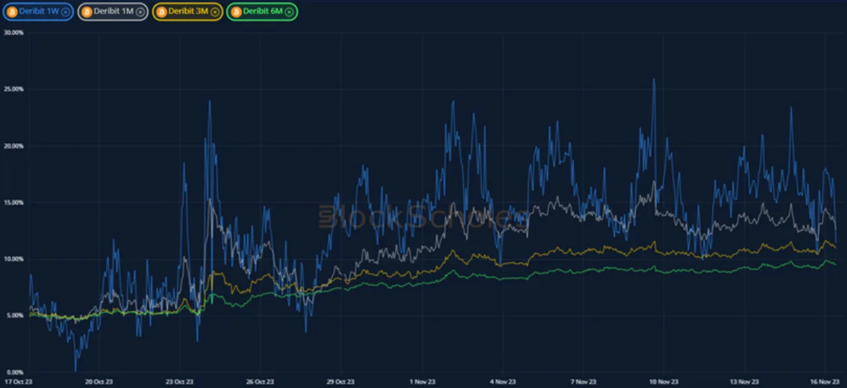Screen dimensions: 847x388
Task: Click the 4 Nov 23 date label
Action: click(x=503, y=382)
